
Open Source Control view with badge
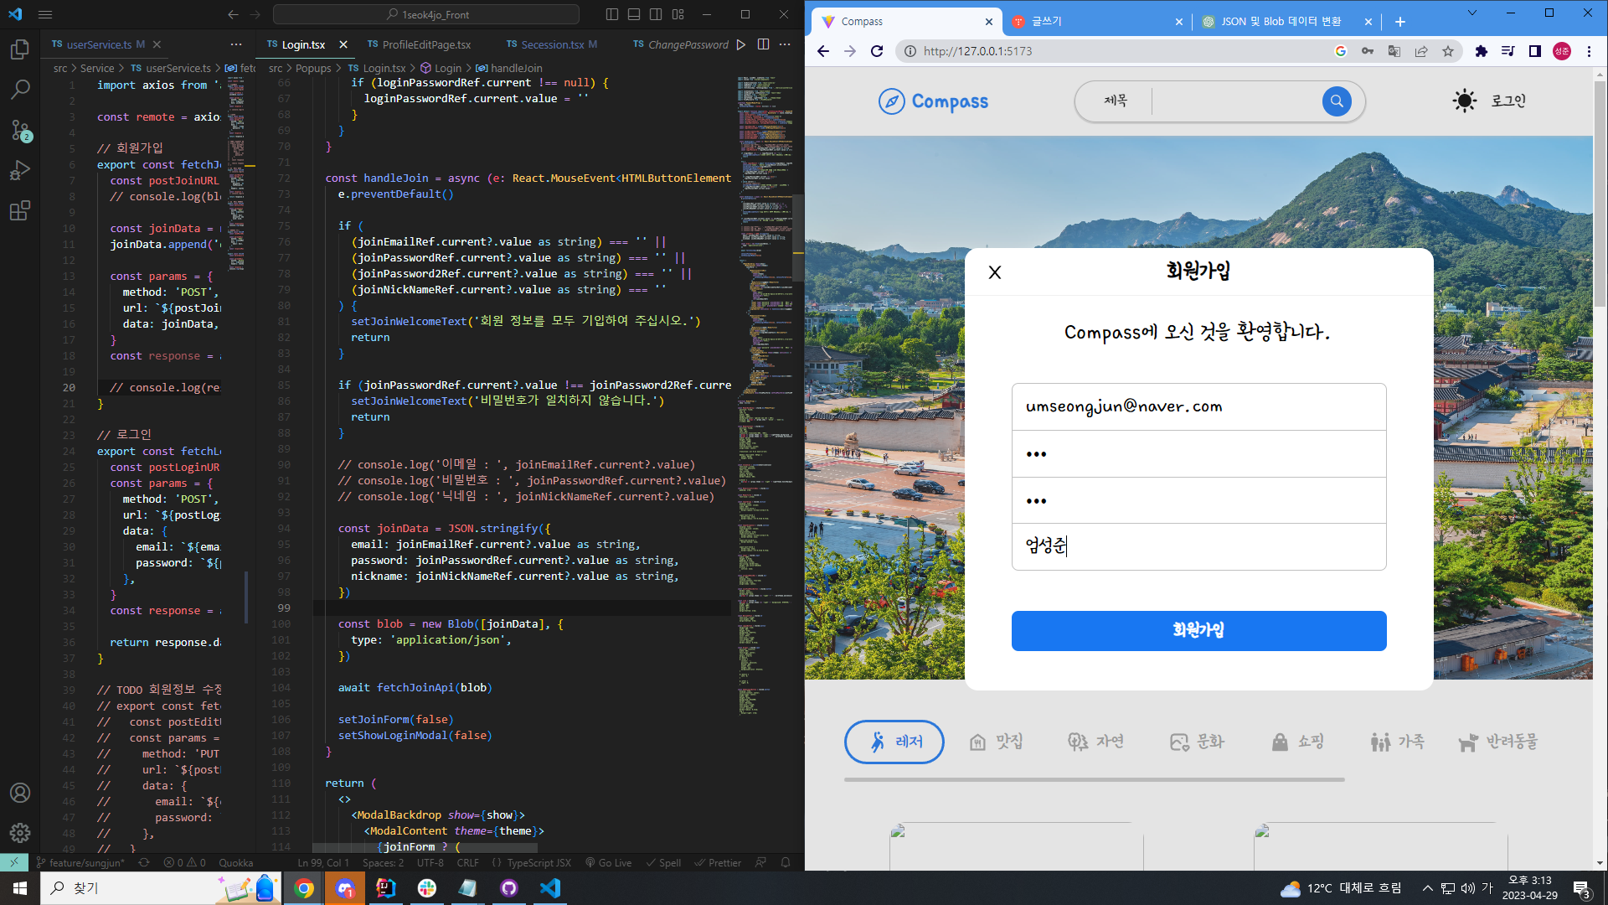(x=20, y=130)
